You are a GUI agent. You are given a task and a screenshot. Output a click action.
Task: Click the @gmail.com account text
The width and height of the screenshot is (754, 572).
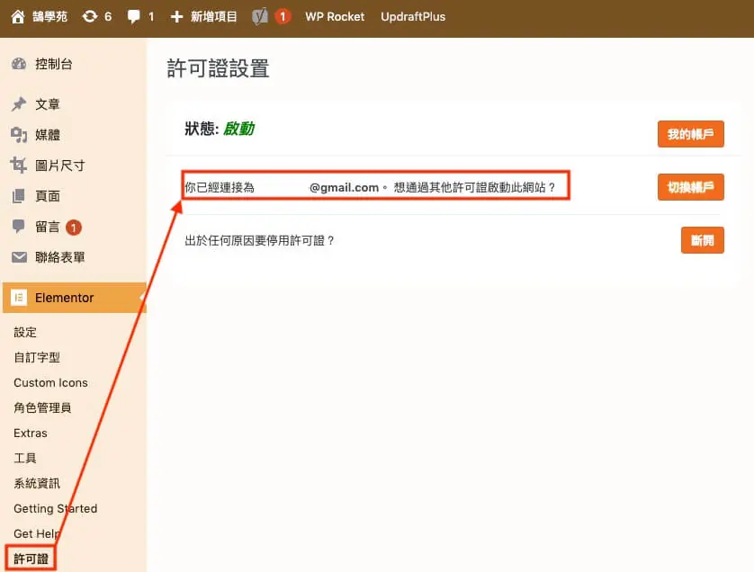(x=345, y=187)
